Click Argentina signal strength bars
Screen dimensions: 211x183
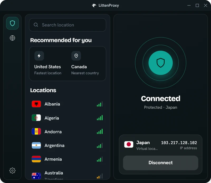(100, 146)
